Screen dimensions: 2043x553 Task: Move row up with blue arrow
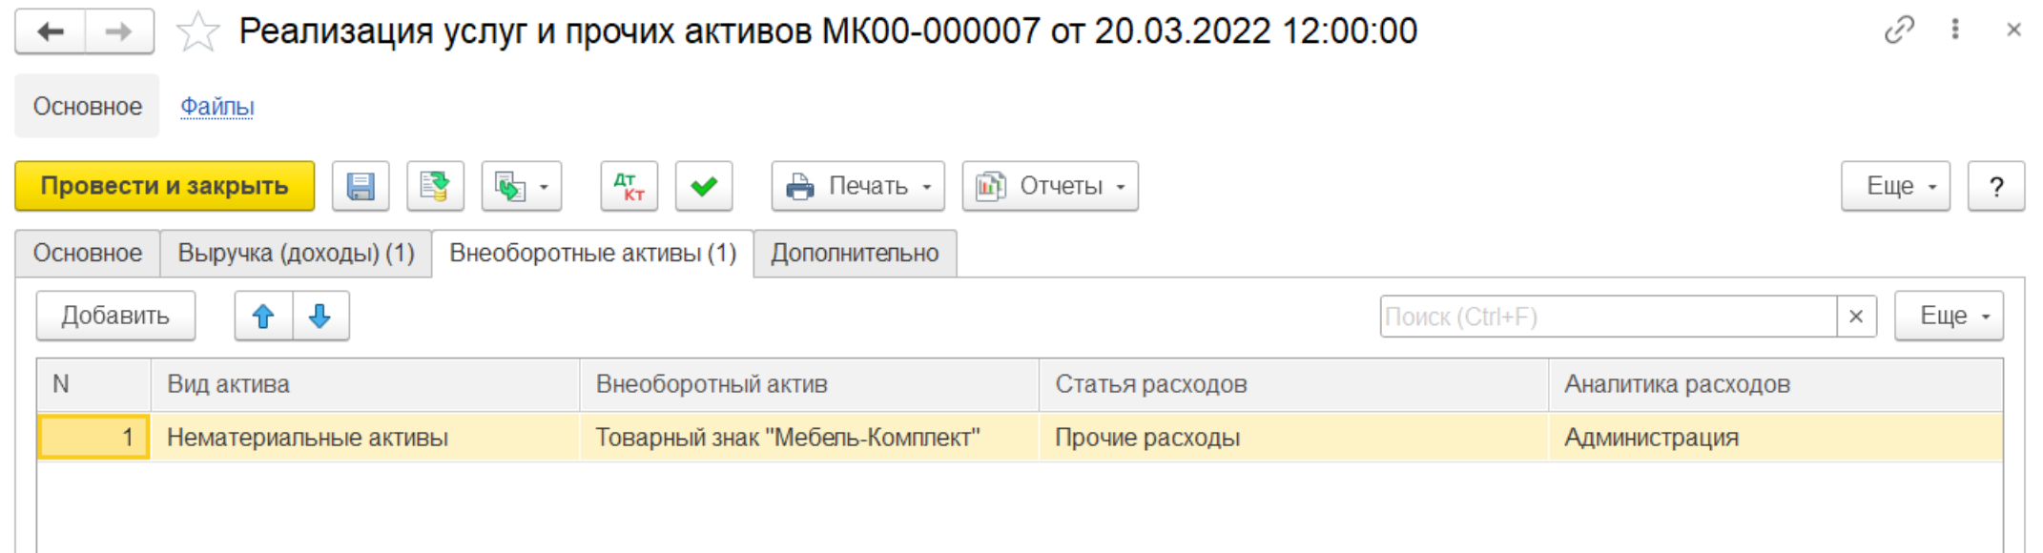pyautogui.click(x=263, y=317)
